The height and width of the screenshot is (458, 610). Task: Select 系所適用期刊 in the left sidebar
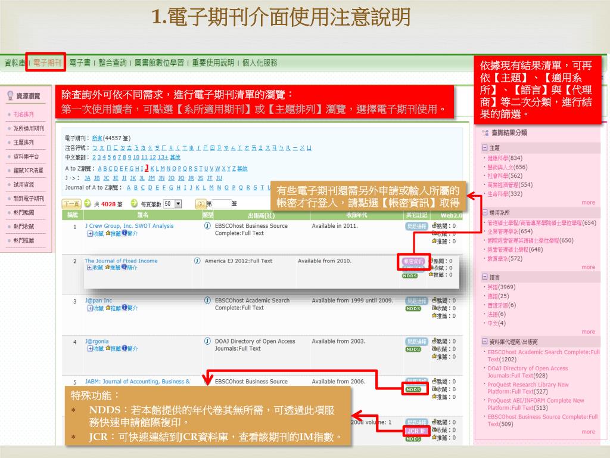(29, 128)
